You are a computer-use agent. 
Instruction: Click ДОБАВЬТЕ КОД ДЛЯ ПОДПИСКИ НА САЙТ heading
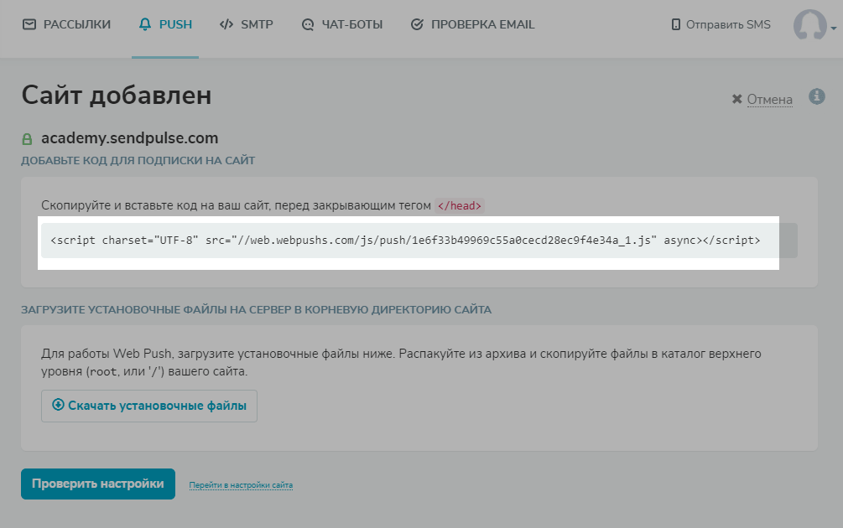point(138,161)
